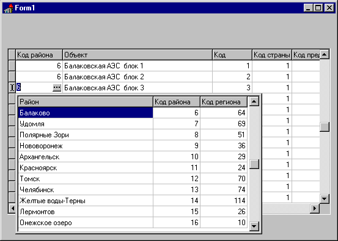
Task: Click the horizontal scrollbar left arrow
Action: (x=12, y=208)
